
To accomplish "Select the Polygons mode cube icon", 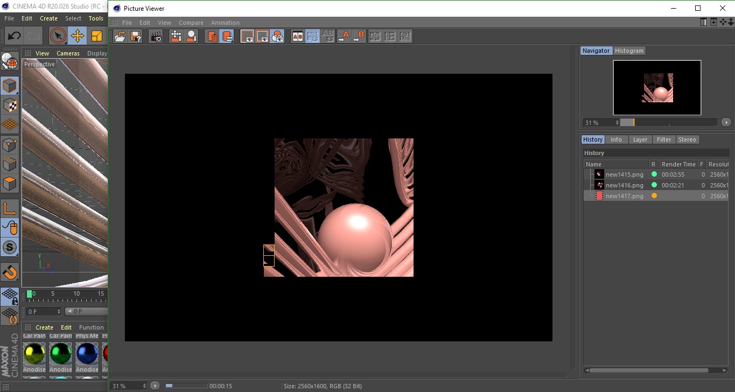I will pos(10,184).
